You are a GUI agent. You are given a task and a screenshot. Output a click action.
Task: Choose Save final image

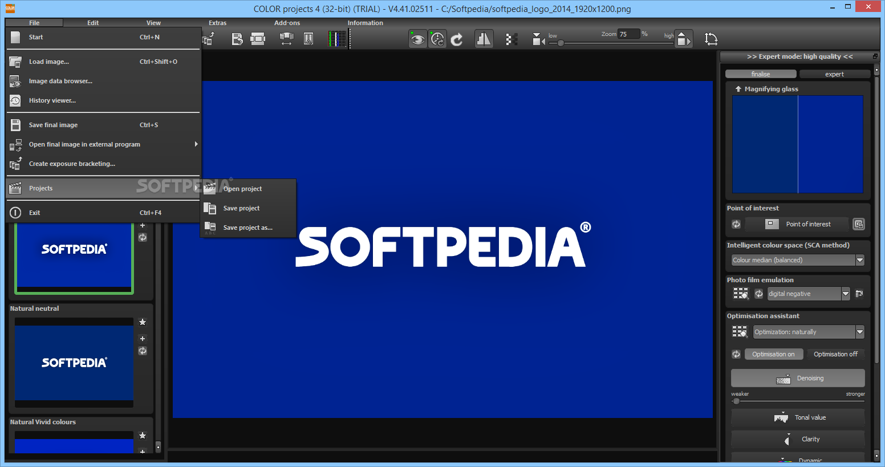103,125
